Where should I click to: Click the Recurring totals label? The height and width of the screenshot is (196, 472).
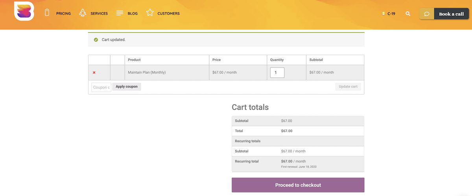tap(247, 141)
